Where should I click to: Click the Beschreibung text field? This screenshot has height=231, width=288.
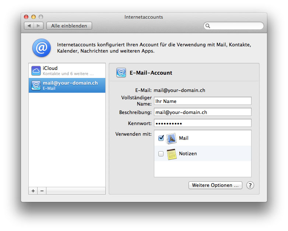[203, 112]
